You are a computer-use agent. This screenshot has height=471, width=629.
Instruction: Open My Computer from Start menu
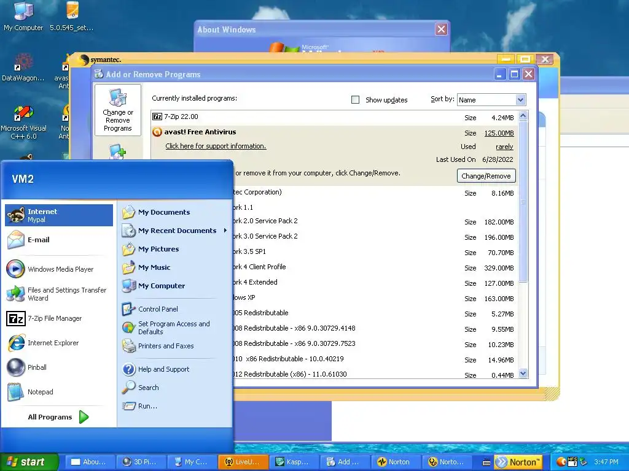point(175,286)
